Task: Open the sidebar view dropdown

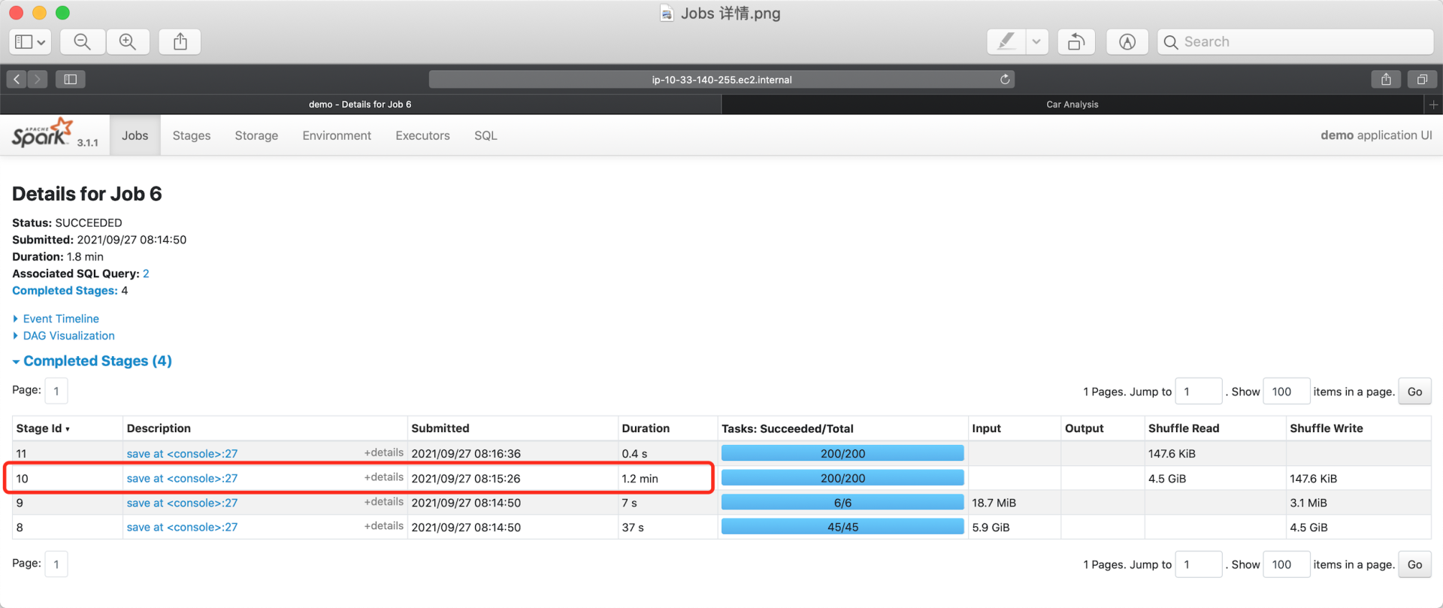Action: (30, 42)
